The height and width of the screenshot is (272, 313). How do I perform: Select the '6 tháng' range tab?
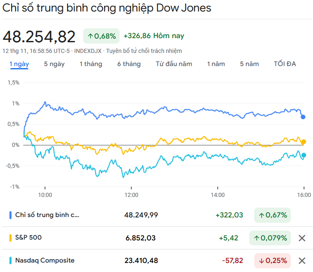(129, 64)
